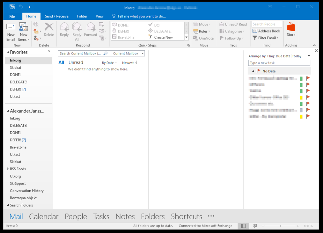Switch to Calendar in navigation bar
The image size is (323, 233).
pos(44,217)
